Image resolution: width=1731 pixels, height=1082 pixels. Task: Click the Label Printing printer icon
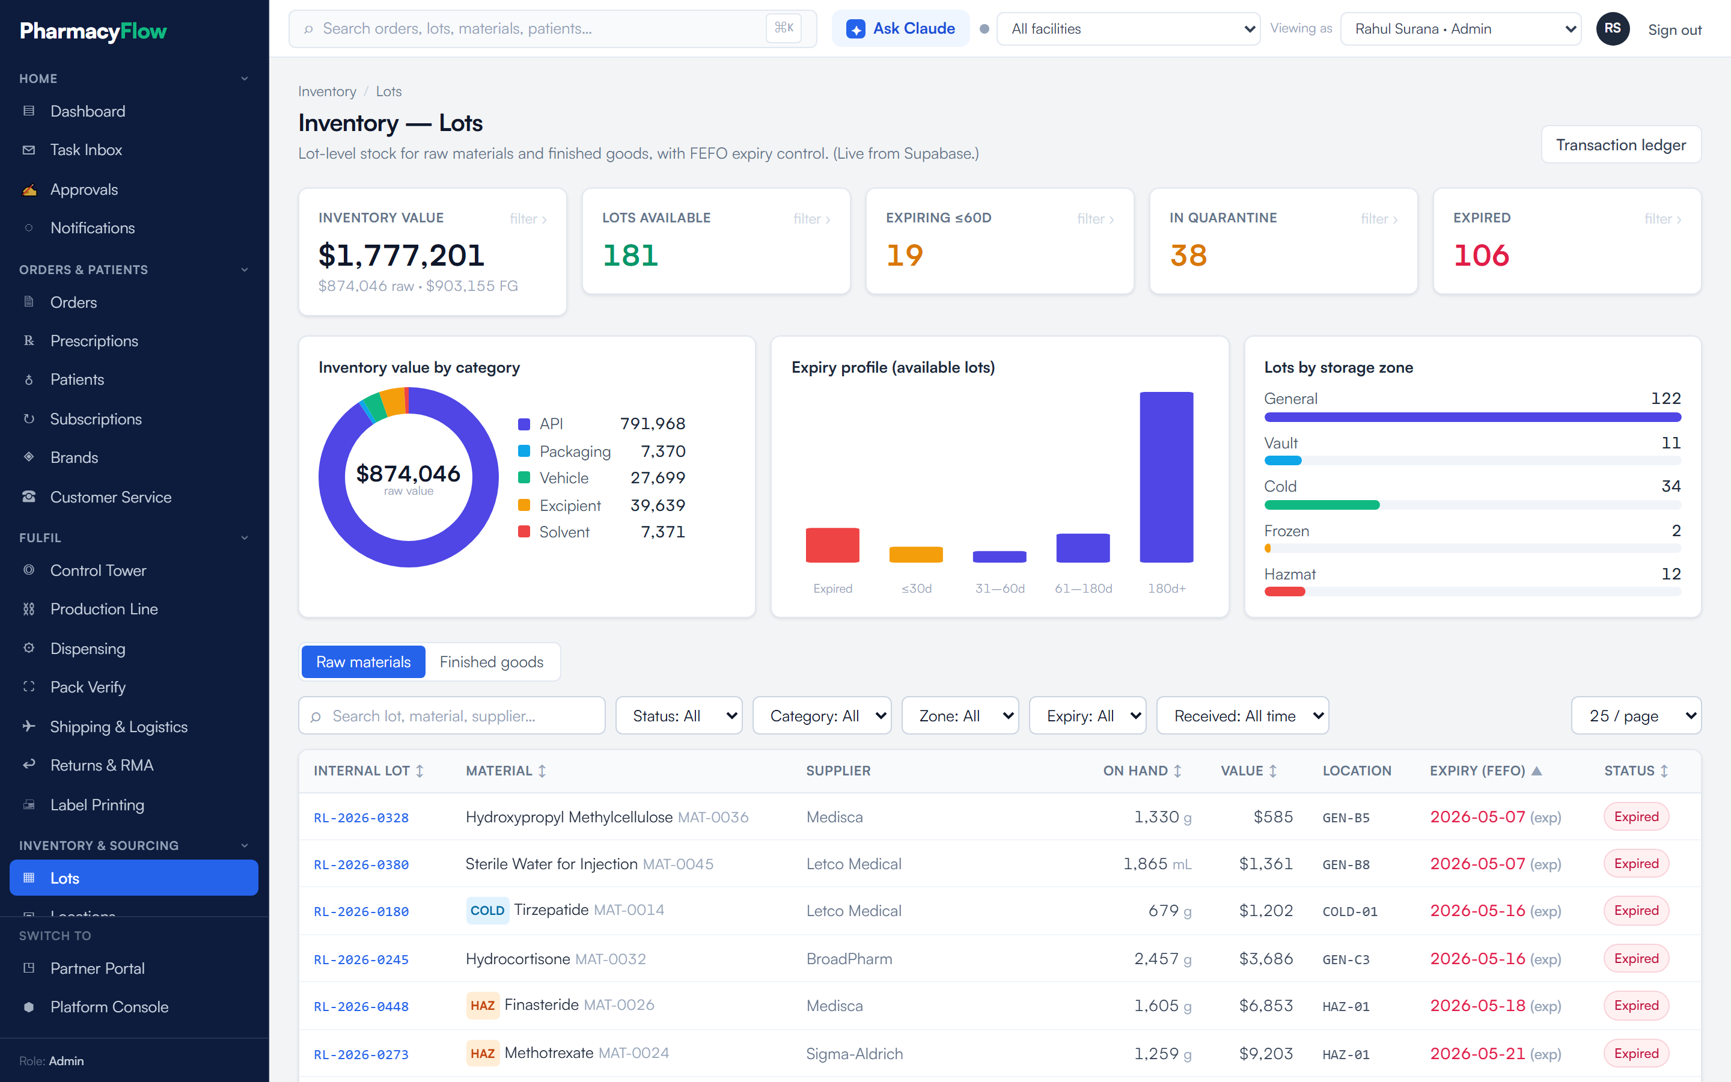coord(29,805)
